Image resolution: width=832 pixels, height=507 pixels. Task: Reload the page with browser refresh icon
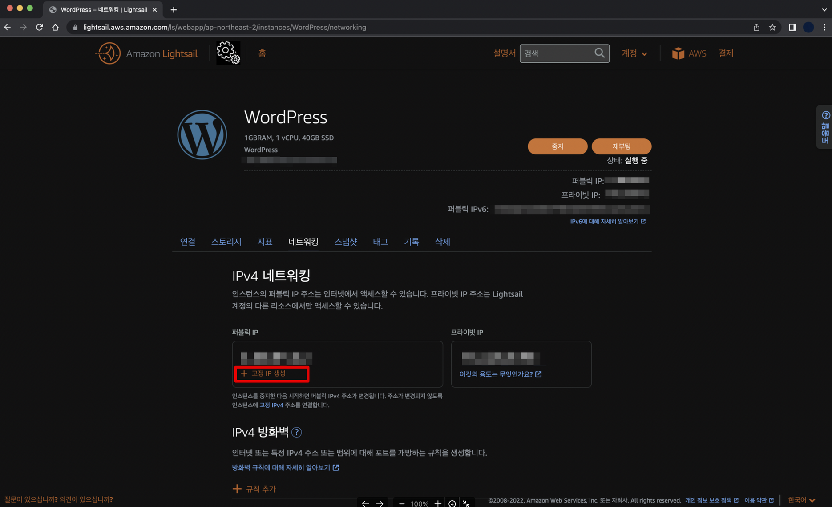[40, 27]
